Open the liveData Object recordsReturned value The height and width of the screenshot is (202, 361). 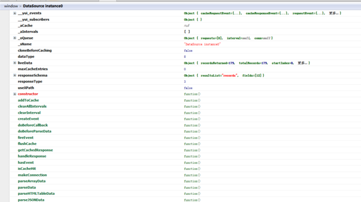(x=247, y=63)
